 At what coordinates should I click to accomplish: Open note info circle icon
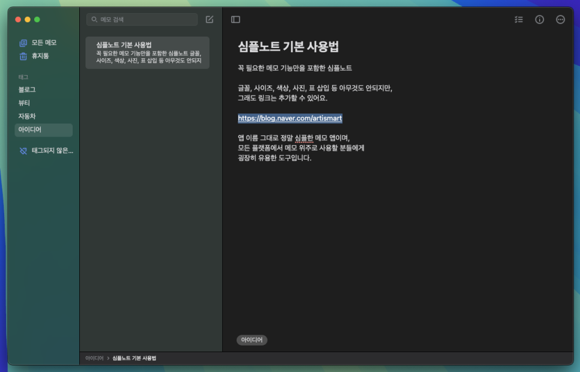tap(539, 19)
